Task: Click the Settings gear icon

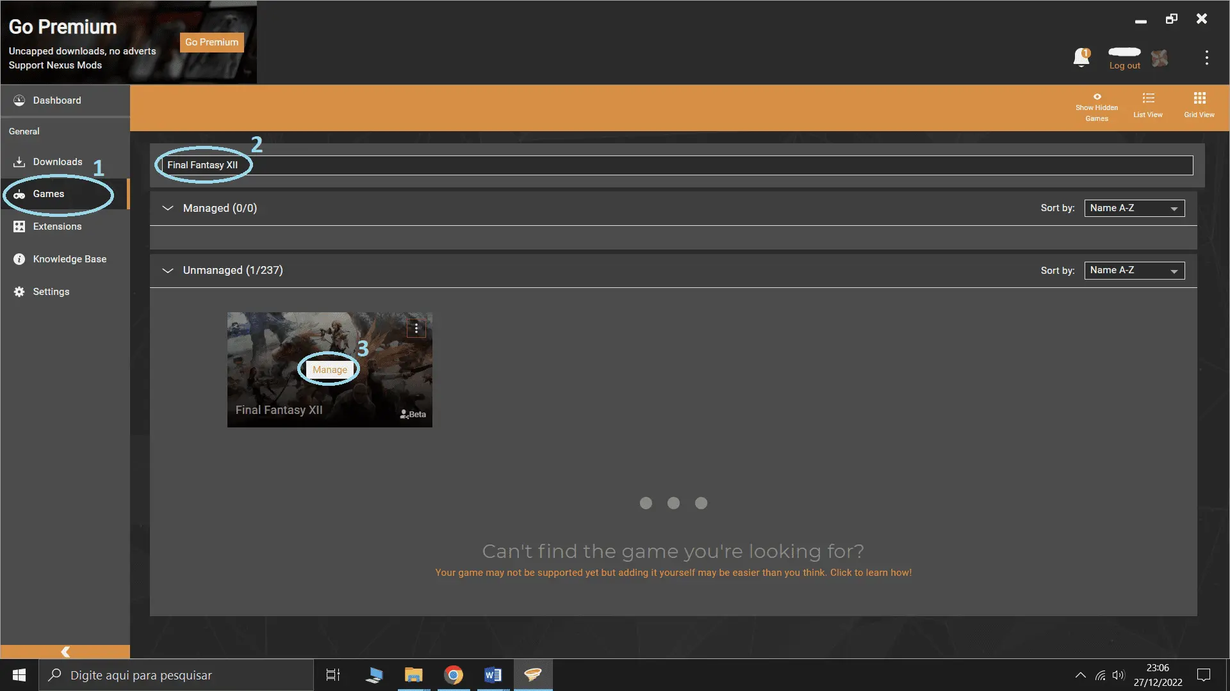Action: tap(19, 292)
